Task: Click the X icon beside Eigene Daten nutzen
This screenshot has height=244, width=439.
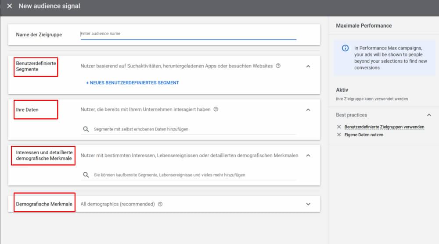Action: click(x=339, y=135)
